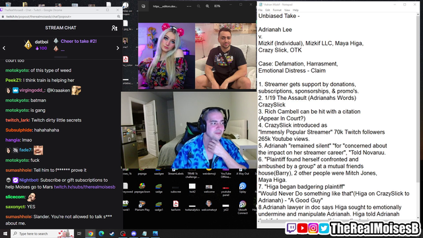423x238 pixels.
Task: Select the taxform PDF desktop file
Action: coord(176,206)
